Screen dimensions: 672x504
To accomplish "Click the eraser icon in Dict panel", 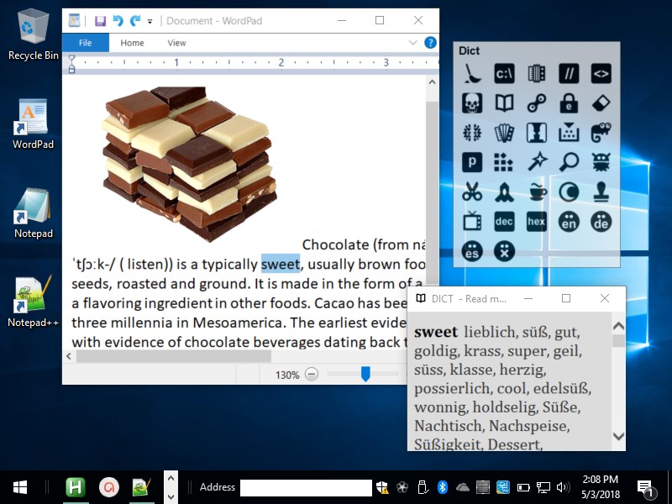I will tap(601, 103).
